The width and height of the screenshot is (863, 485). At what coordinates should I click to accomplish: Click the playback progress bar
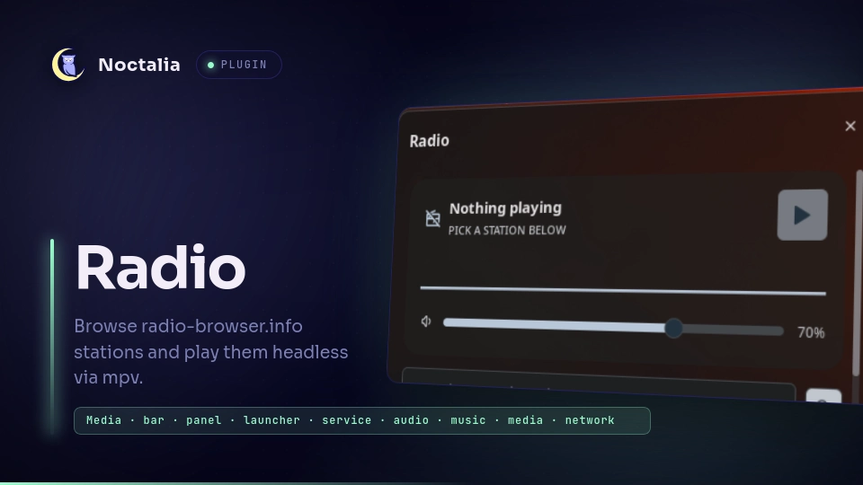coord(622,290)
